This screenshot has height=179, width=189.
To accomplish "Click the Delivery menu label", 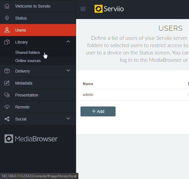I will [x=23, y=71].
